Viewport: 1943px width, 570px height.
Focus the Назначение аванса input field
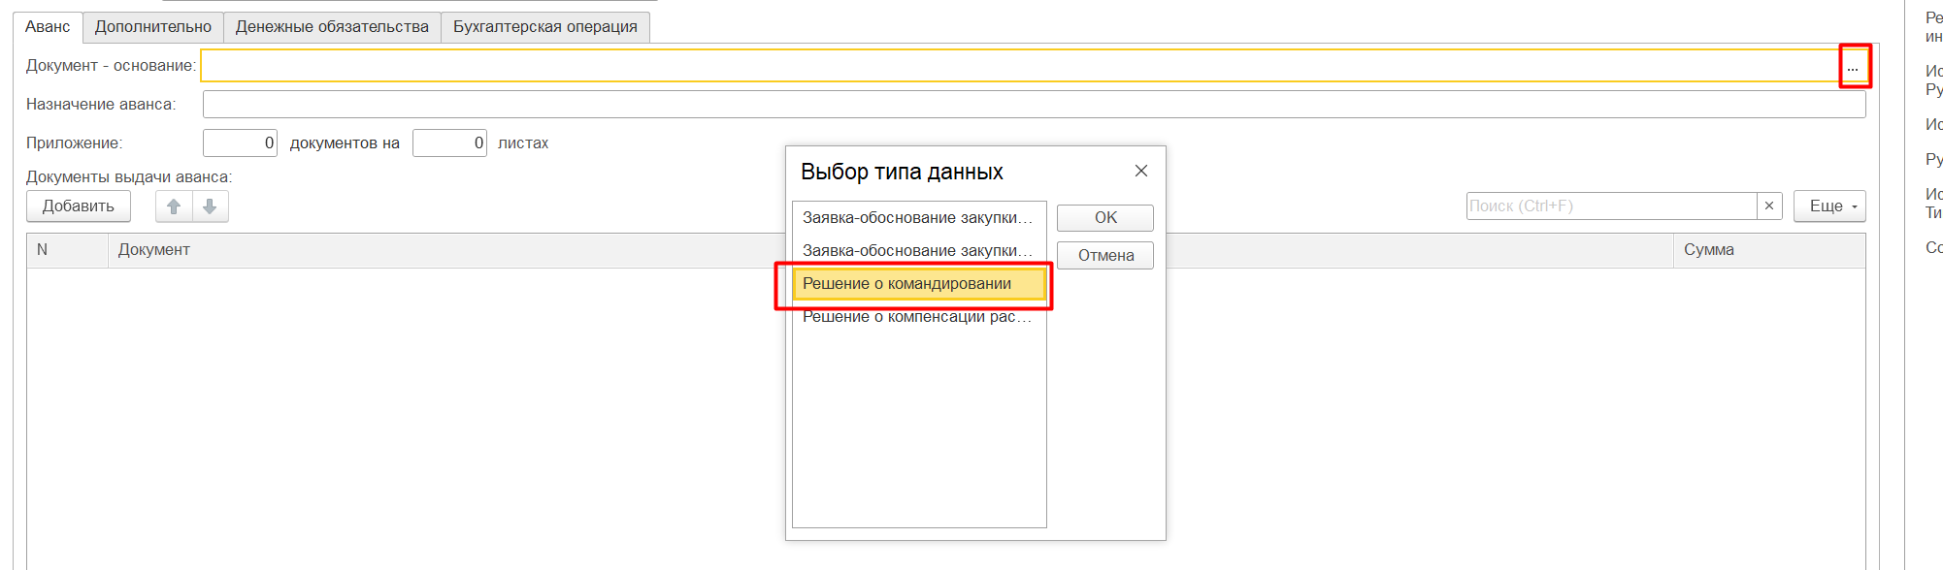1033,105
